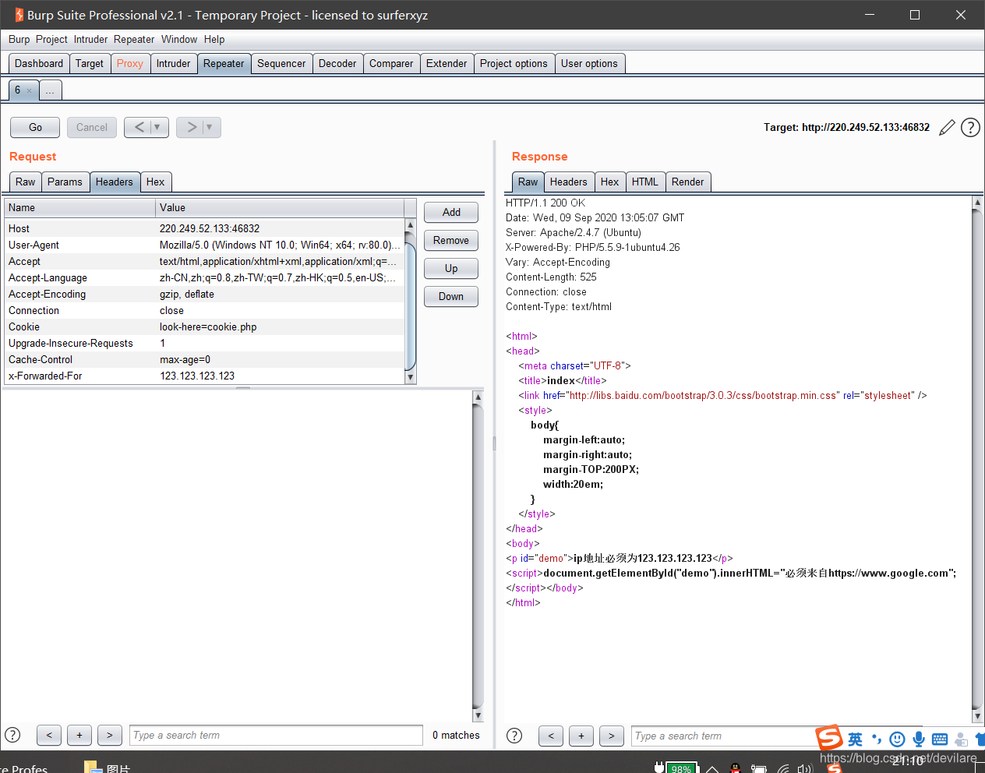Sort headers by Name column
This screenshot has height=773, width=985.
tap(79, 208)
